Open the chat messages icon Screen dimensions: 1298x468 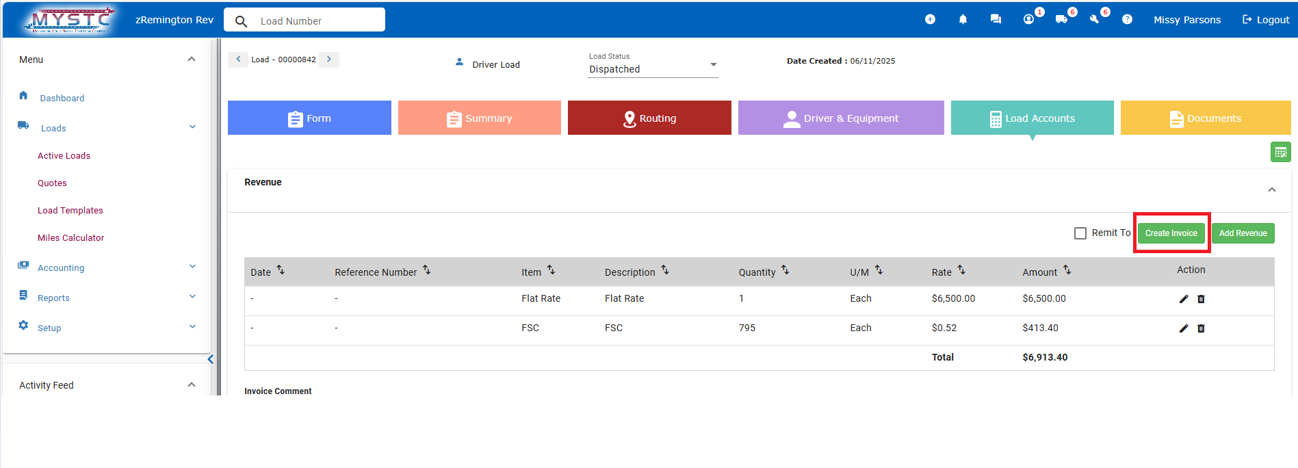pyautogui.click(x=996, y=20)
